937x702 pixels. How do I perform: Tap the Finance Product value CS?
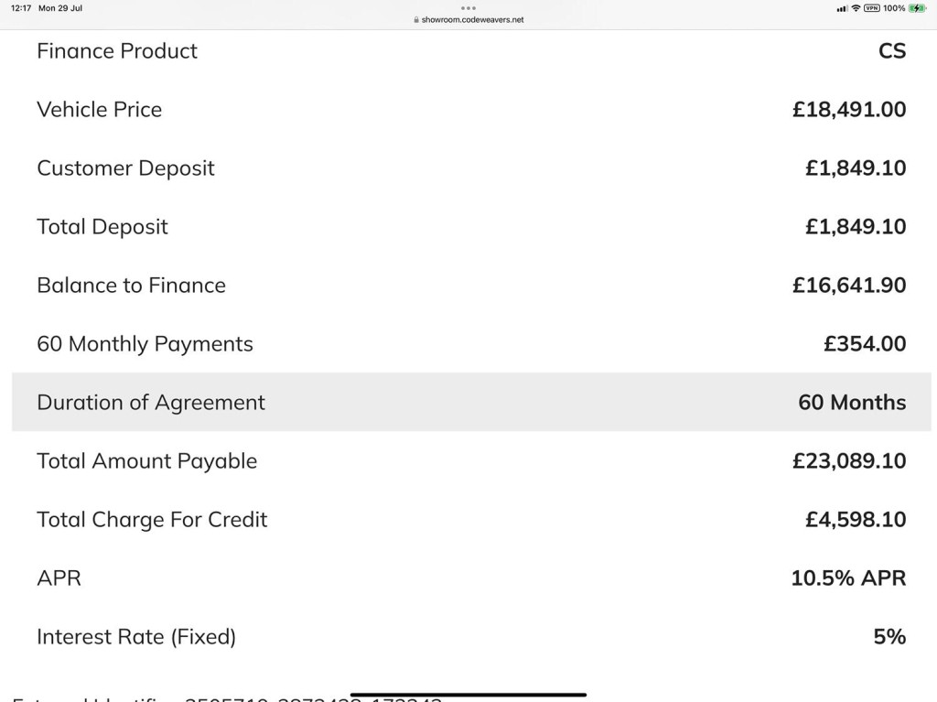pos(892,51)
